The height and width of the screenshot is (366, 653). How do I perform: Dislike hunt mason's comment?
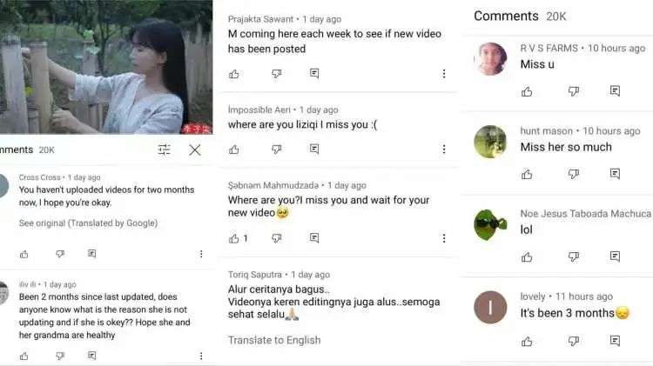(574, 174)
